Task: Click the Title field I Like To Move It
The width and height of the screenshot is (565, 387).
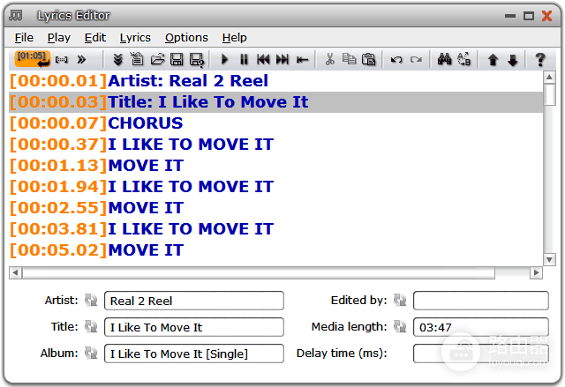Action: click(194, 327)
